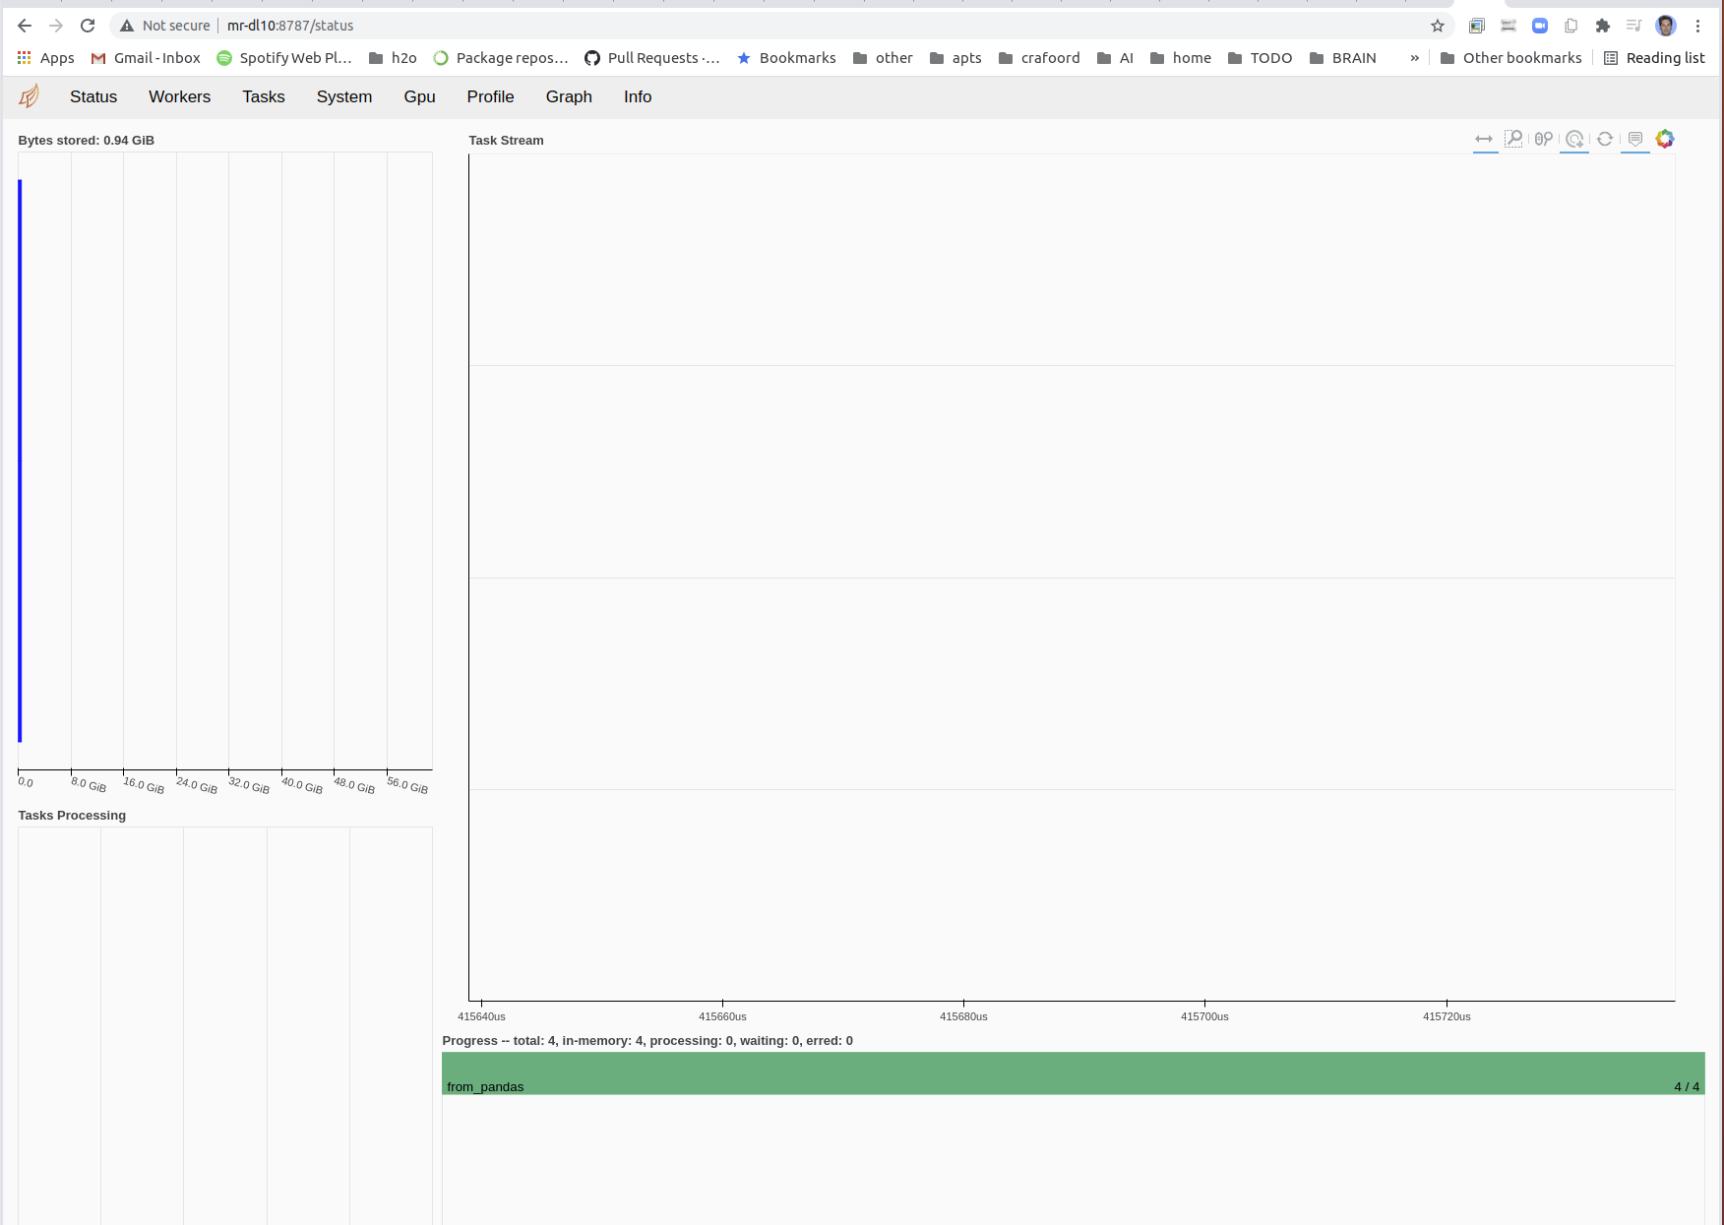Open the Gpu dashboard tab
The width and height of the screenshot is (1724, 1225).
click(419, 96)
